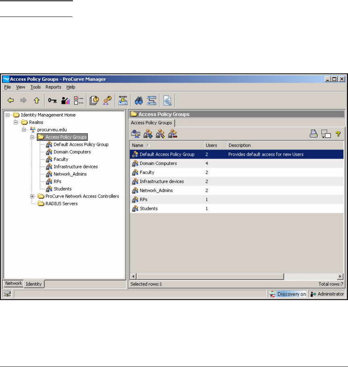The width and height of the screenshot is (348, 367).
Task: Select the Access Policy Groups panel tab
Action: (x=151, y=123)
